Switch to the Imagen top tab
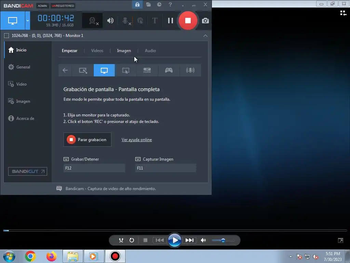The height and width of the screenshot is (263, 350). (x=124, y=51)
